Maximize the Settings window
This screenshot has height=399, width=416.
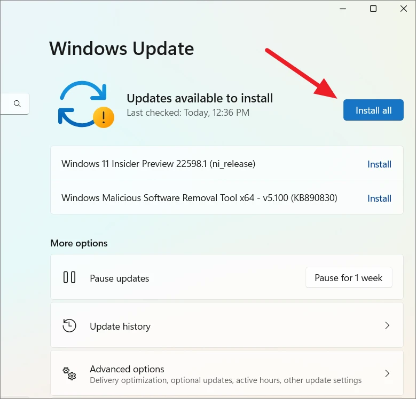pos(373,9)
